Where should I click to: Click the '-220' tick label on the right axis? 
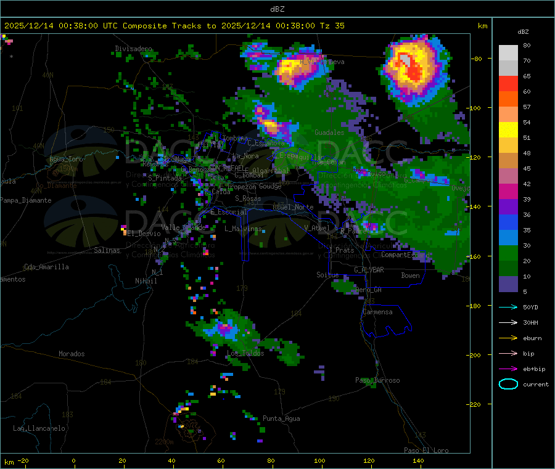click(474, 405)
